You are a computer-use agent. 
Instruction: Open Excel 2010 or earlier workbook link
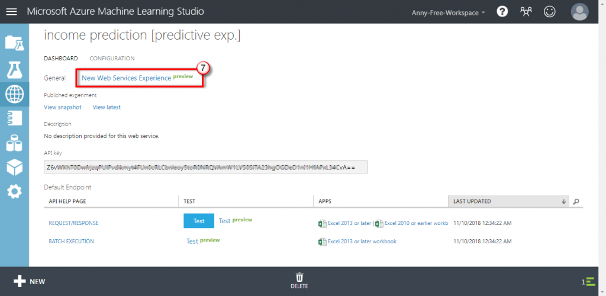(x=416, y=223)
